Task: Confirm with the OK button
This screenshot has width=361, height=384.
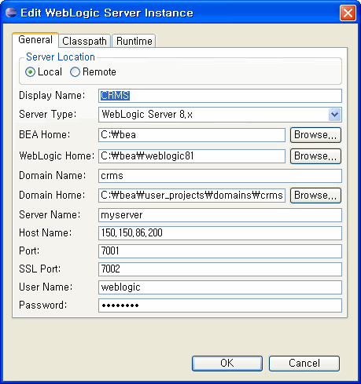Action: [227, 364]
